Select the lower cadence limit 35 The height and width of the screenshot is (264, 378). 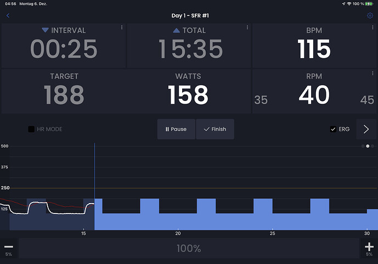pos(261,100)
